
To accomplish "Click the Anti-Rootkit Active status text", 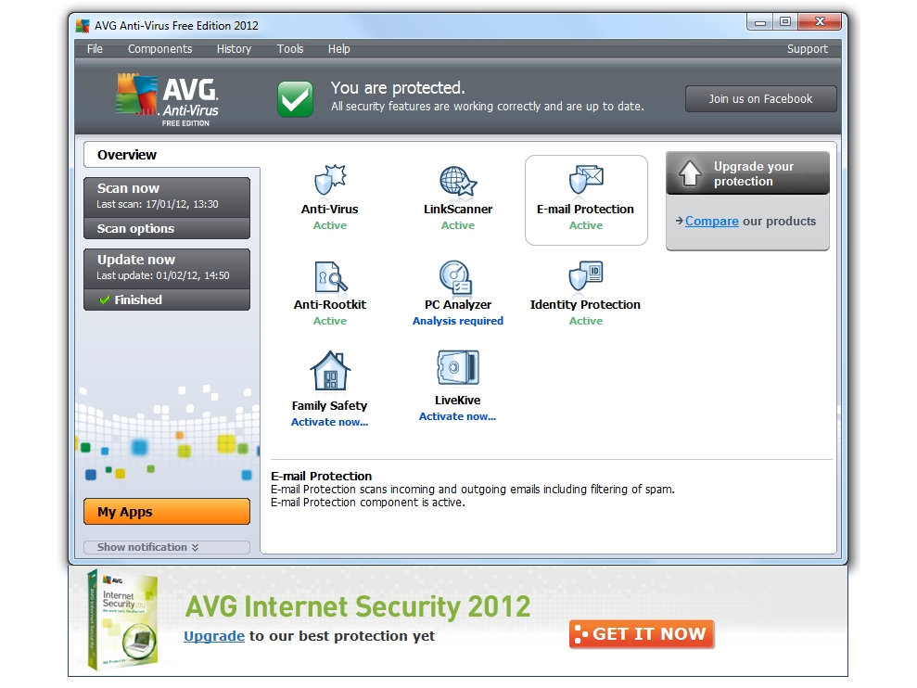I will tap(330, 321).
